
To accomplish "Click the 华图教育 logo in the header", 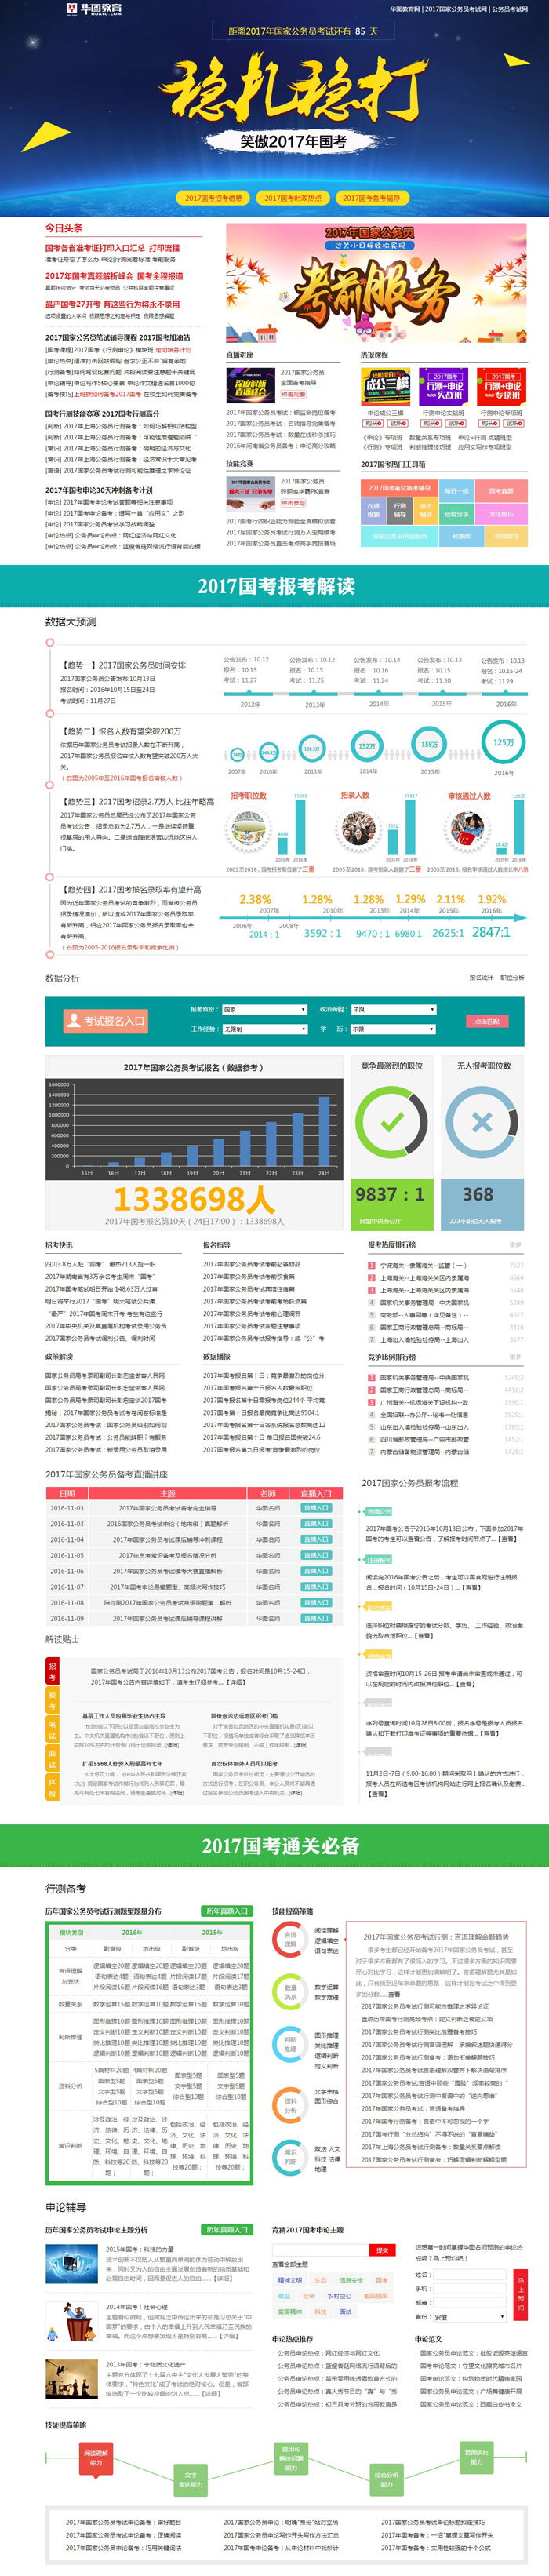I will 94,9.
